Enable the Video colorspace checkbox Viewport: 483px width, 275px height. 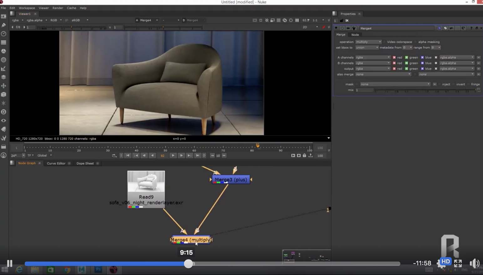384,42
